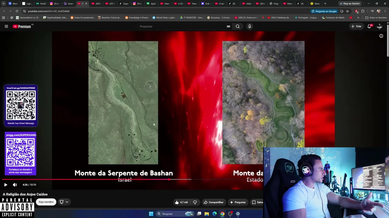The height and width of the screenshot is (218, 389).
Task: Dislike the video
Action: [195, 202]
